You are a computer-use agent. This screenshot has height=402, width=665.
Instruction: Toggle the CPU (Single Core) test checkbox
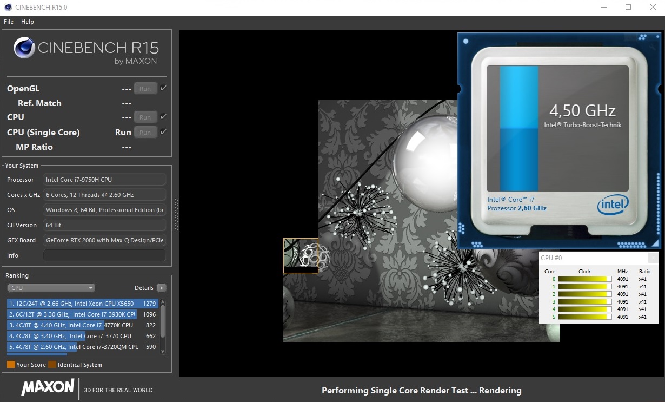click(163, 131)
